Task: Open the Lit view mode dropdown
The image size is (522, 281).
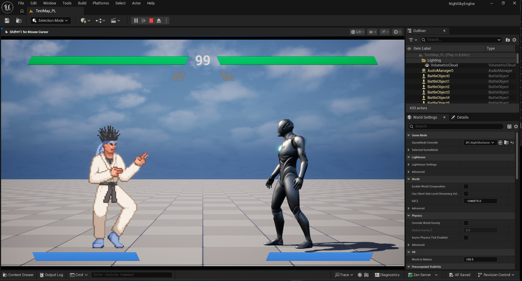Action: 357,32
